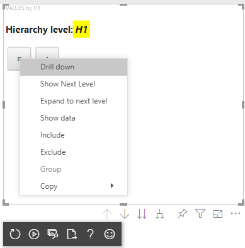Click the export document icon
The image size is (245, 248).
pyautogui.click(x=72, y=234)
